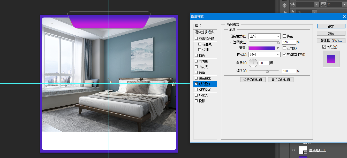Uncheck 与图层对齐 option

[284, 54]
